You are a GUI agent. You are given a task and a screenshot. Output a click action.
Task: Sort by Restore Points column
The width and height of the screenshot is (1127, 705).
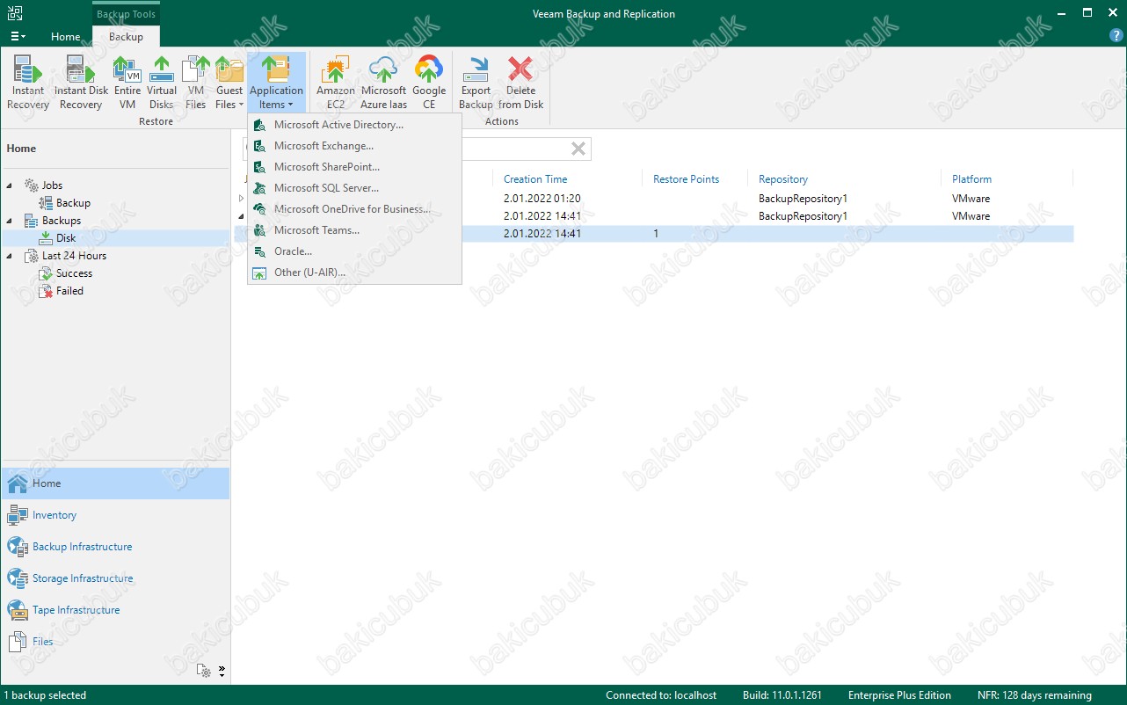point(686,179)
